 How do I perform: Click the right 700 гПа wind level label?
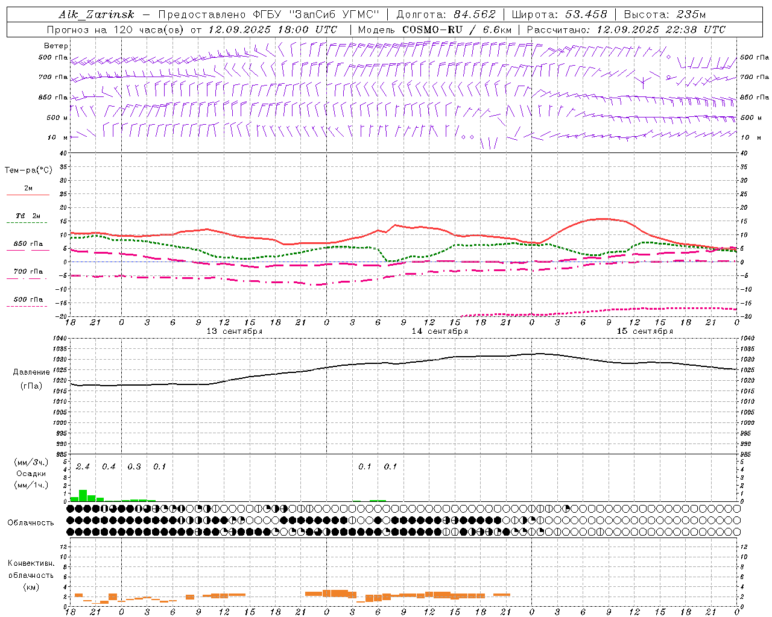755,77
